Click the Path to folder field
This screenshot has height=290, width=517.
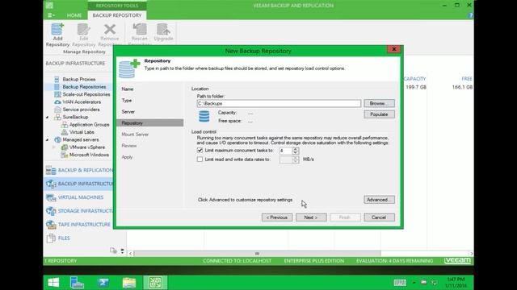point(279,104)
